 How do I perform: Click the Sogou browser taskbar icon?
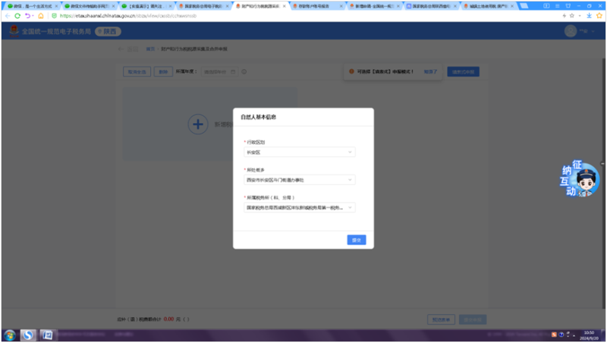tap(28, 334)
